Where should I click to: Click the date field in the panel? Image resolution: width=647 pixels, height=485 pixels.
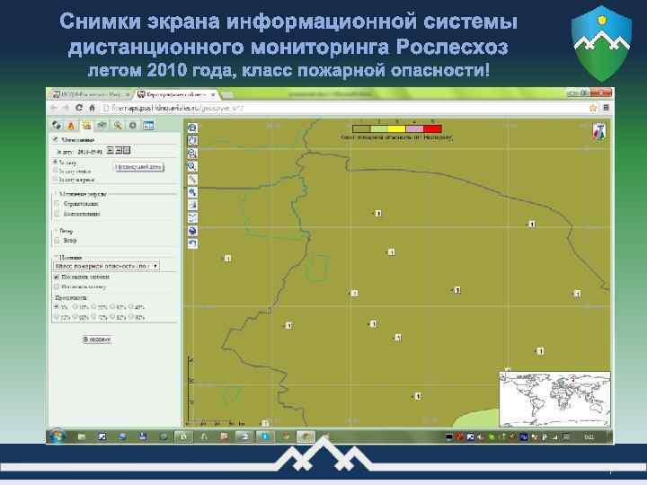[x=90, y=152]
